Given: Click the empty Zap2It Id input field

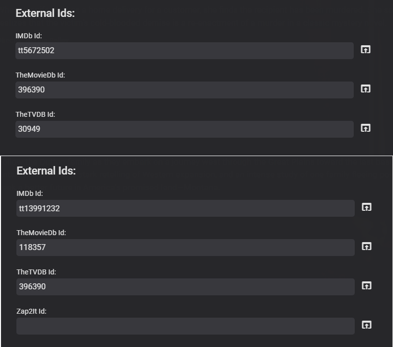Looking at the screenshot, I should tap(185, 326).
